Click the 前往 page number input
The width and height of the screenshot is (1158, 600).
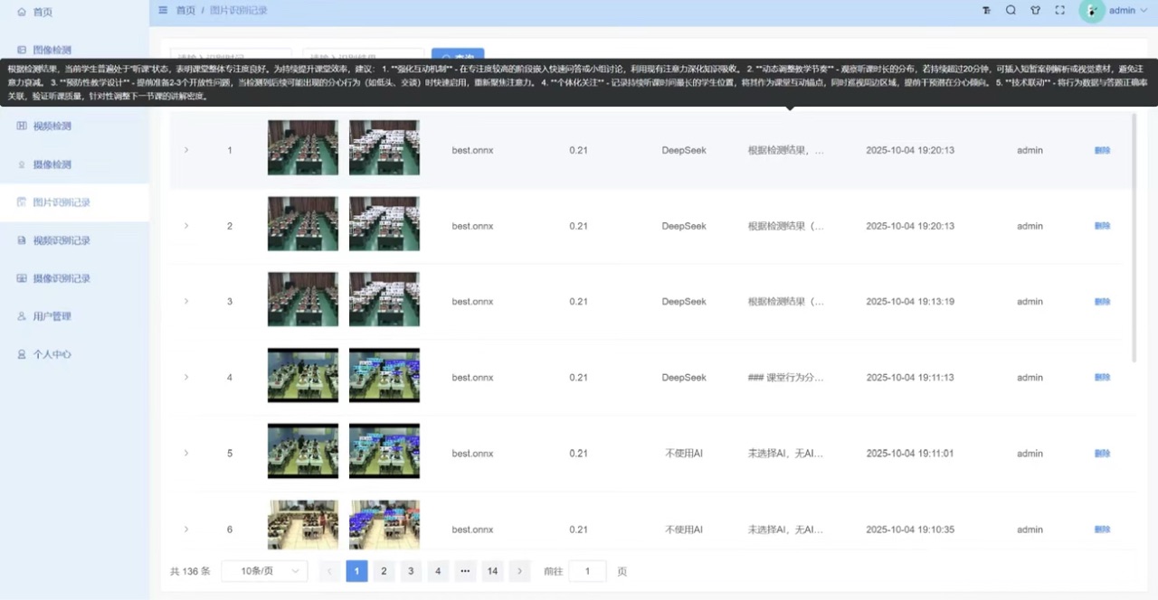coord(587,571)
